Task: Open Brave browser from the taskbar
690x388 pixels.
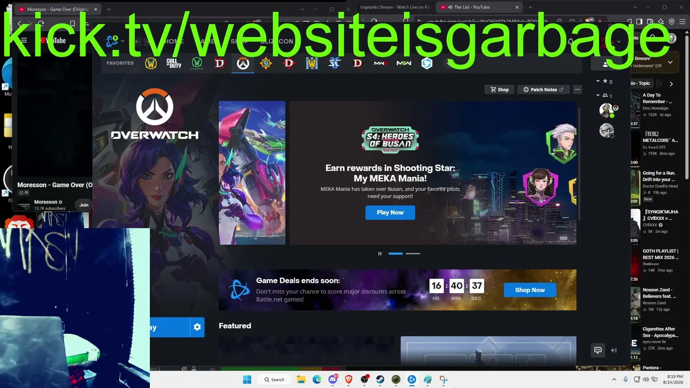Action: click(x=348, y=379)
